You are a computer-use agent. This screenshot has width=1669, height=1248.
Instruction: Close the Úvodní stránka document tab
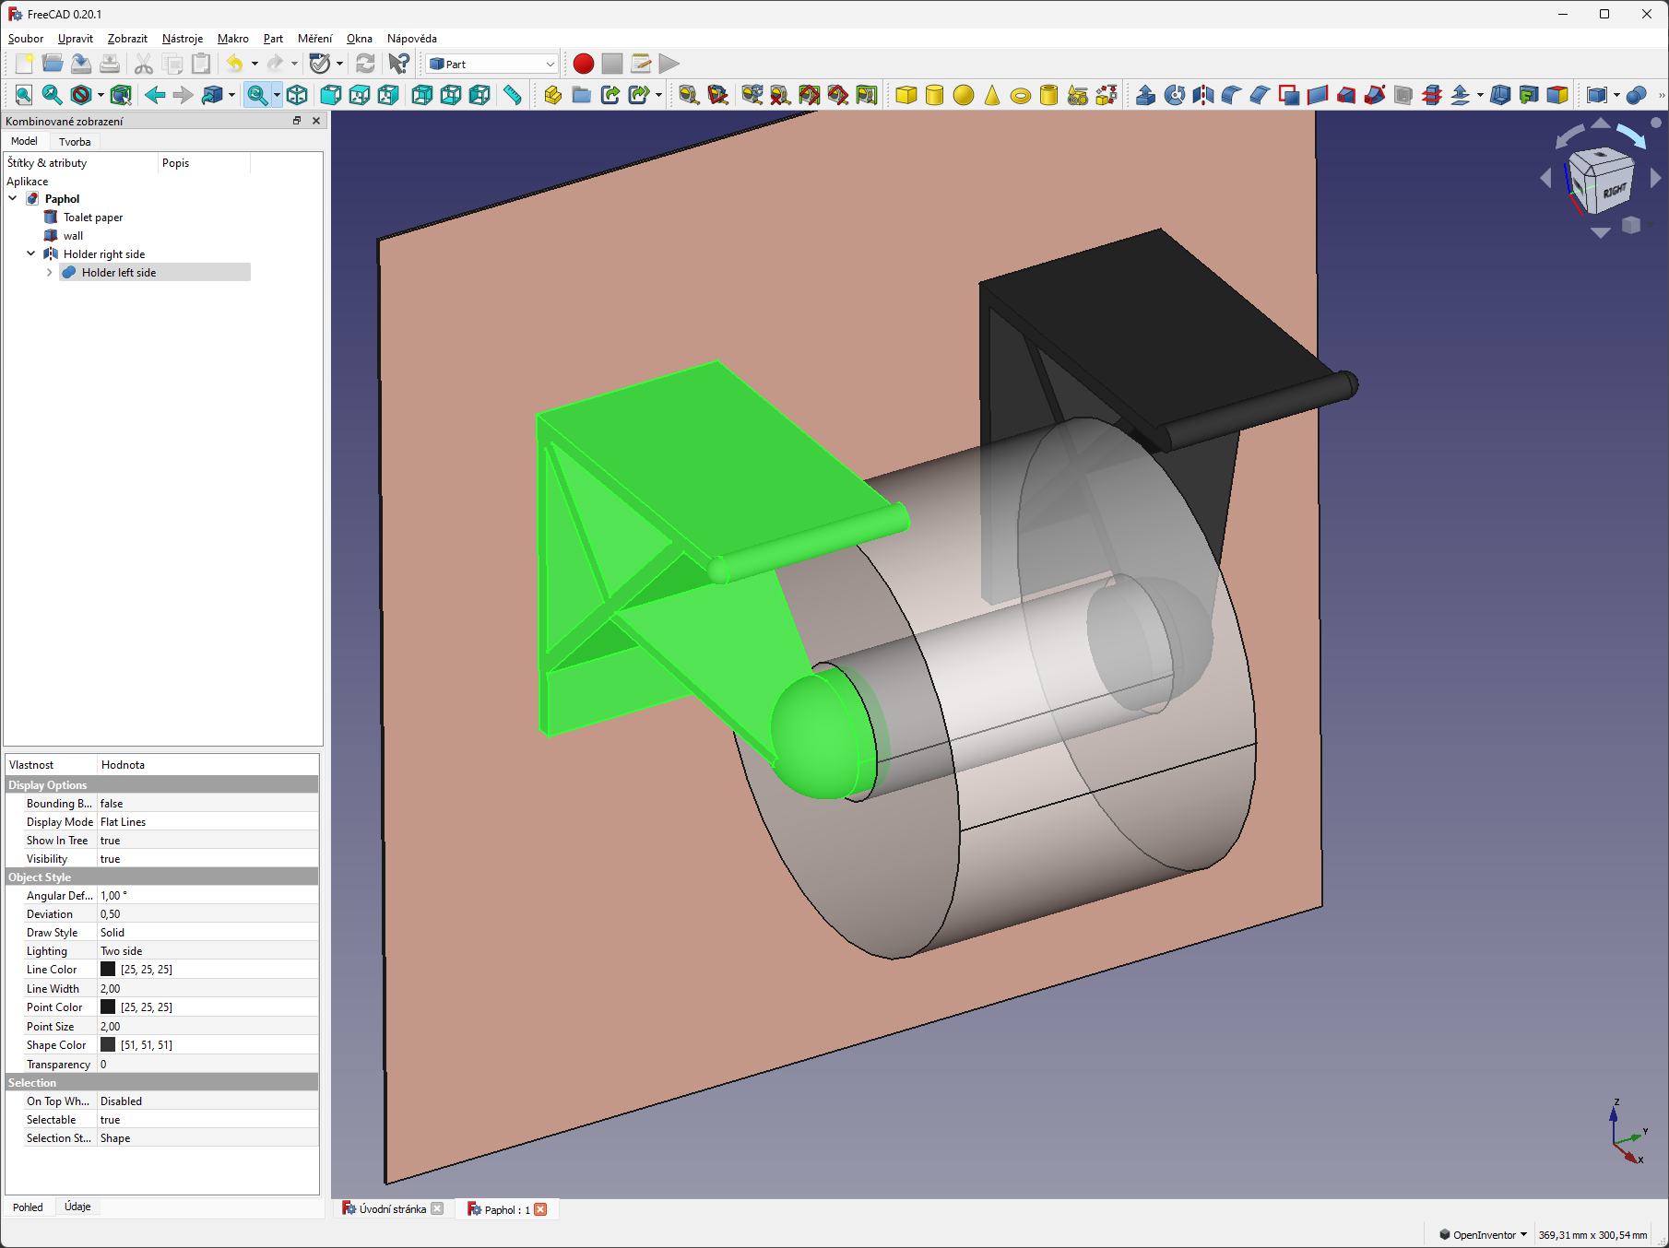(437, 1209)
